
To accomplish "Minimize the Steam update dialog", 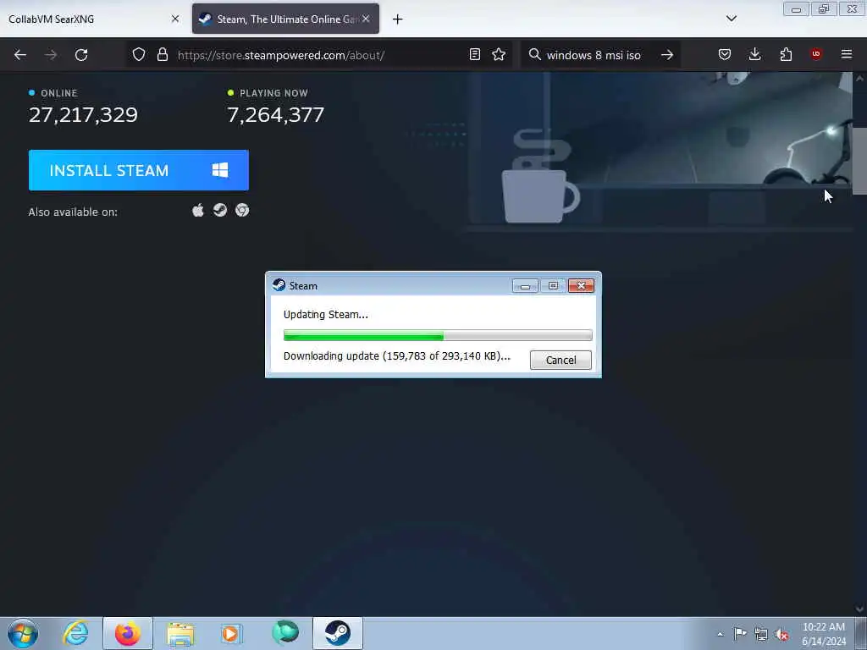I will (525, 286).
